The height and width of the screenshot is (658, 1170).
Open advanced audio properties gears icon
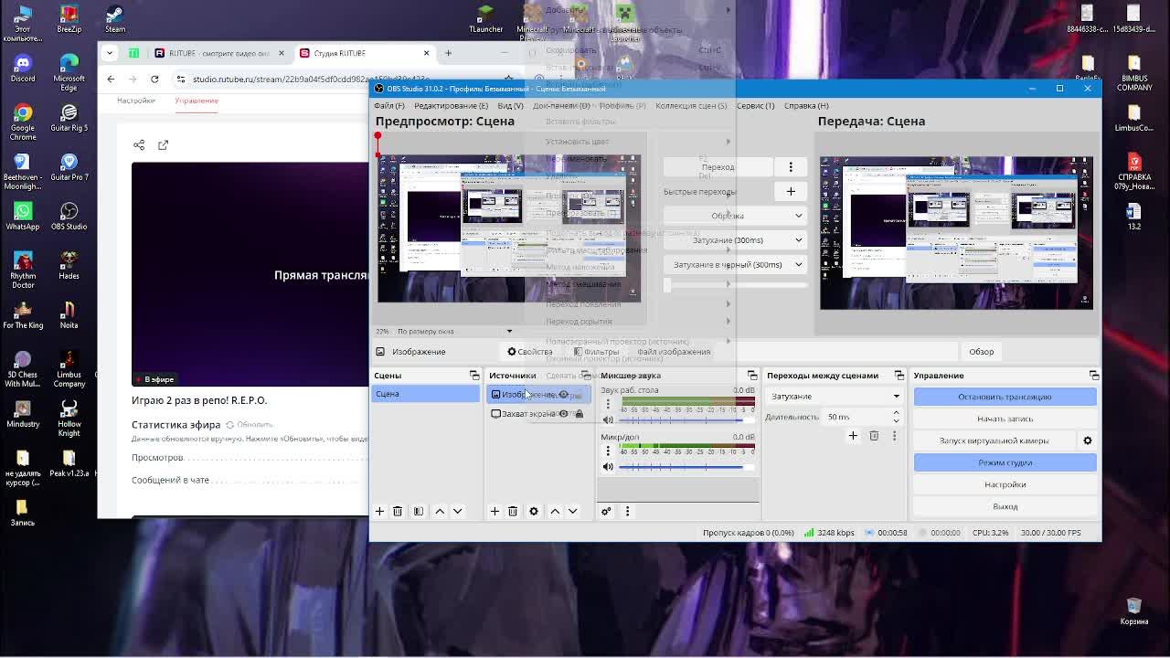pyautogui.click(x=605, y=511)
